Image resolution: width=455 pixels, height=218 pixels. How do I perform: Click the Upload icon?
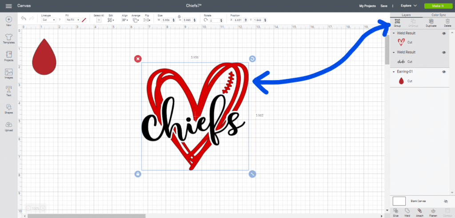(8, 126)
